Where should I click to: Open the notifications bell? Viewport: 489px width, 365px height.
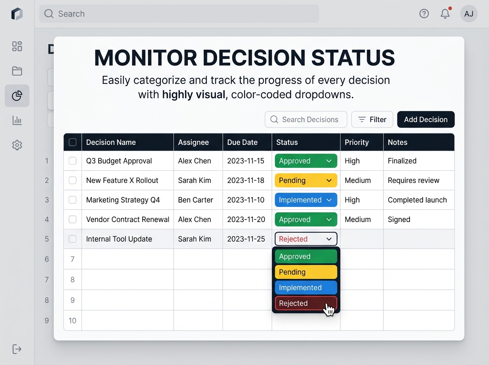point(445,14)
